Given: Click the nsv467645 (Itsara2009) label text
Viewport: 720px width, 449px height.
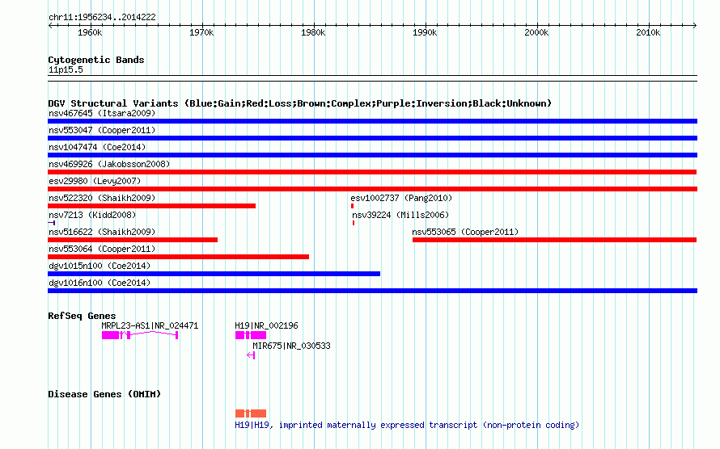Looking at the screenshot, I should (x=102, y=113).
